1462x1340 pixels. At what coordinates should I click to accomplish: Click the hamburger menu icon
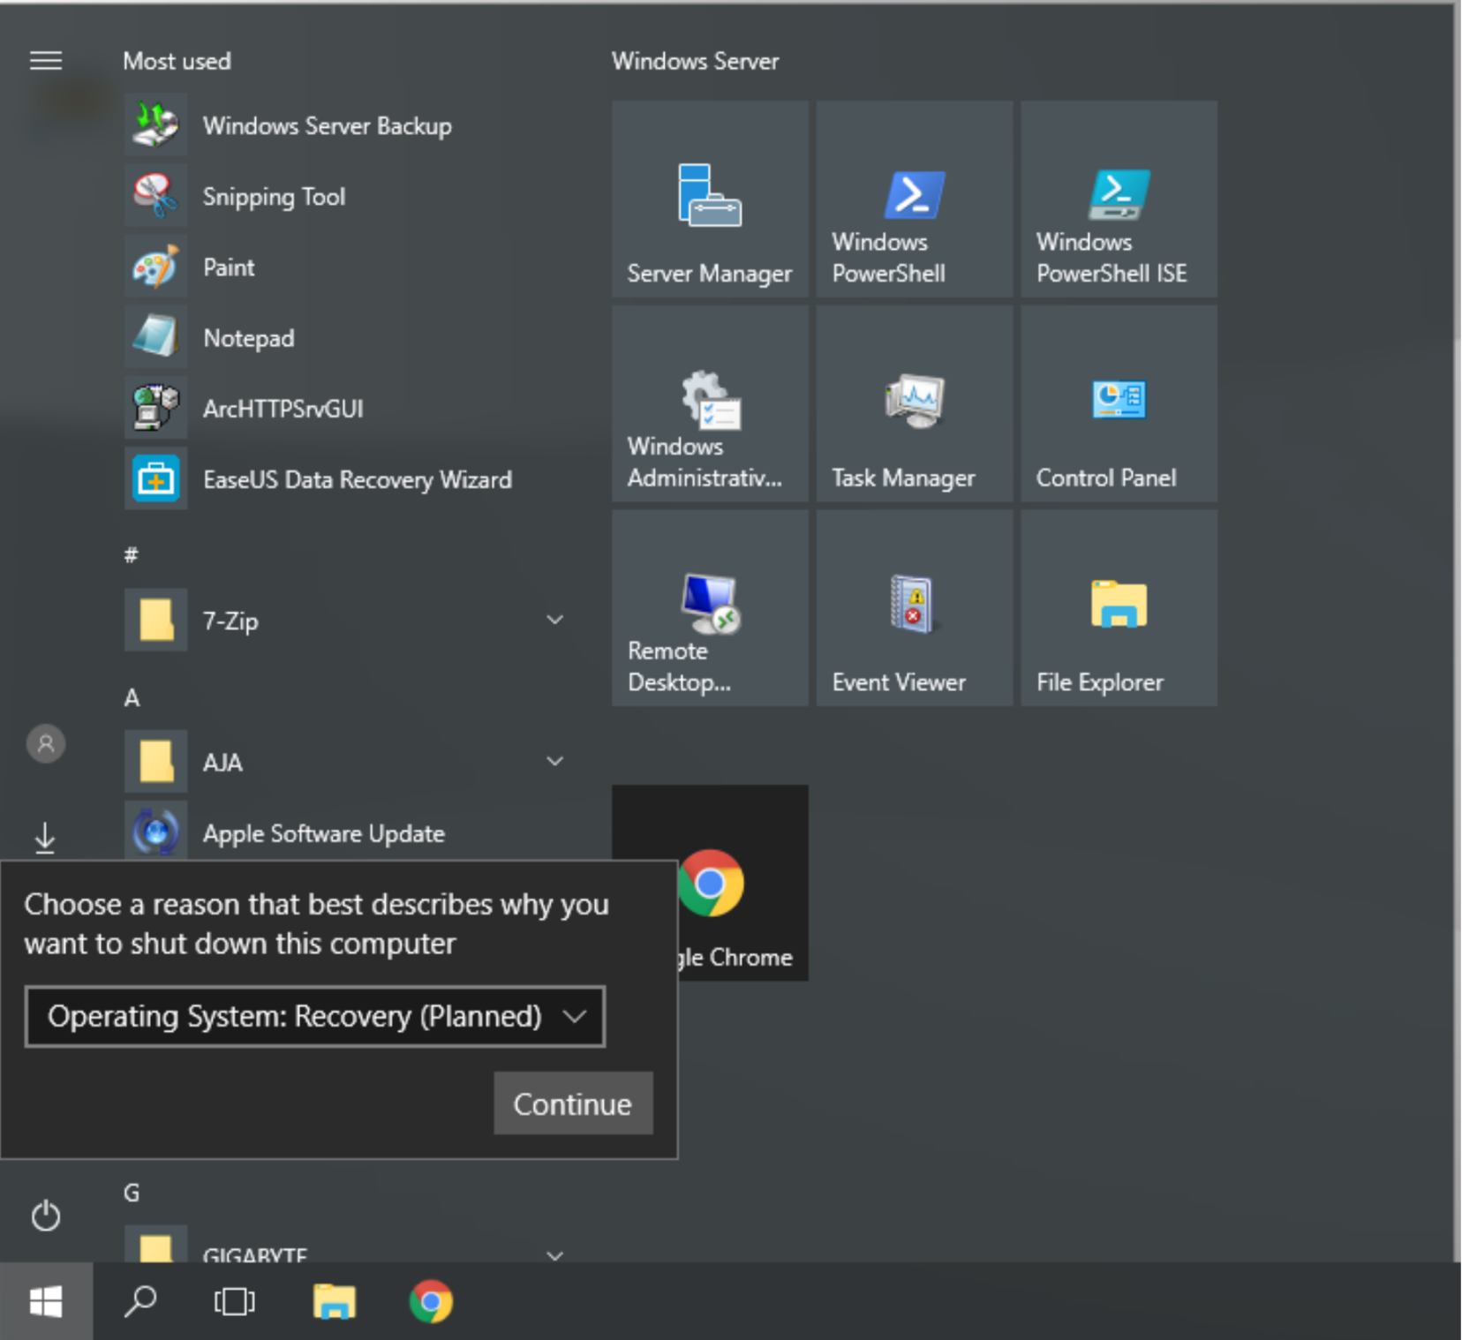(46, 60)
